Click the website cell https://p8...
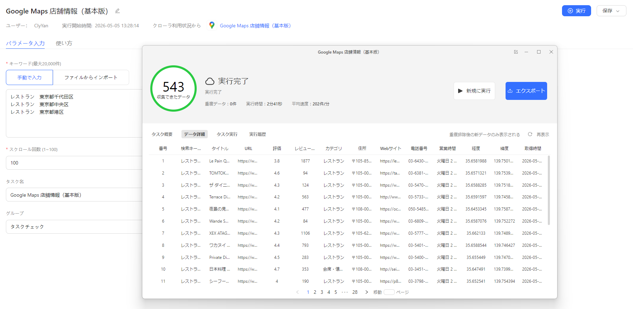The image size is (633, 309). point(391,281)
